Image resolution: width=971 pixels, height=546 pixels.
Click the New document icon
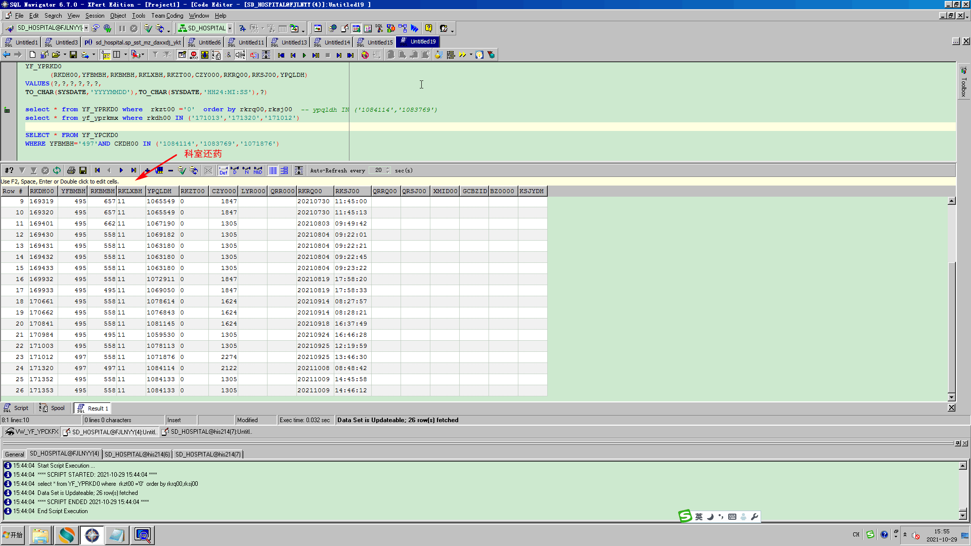point(32,55)
